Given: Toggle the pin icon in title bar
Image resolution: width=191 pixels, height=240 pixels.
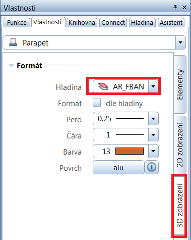Looking at the screenshot, I should [x=175, y=8].
